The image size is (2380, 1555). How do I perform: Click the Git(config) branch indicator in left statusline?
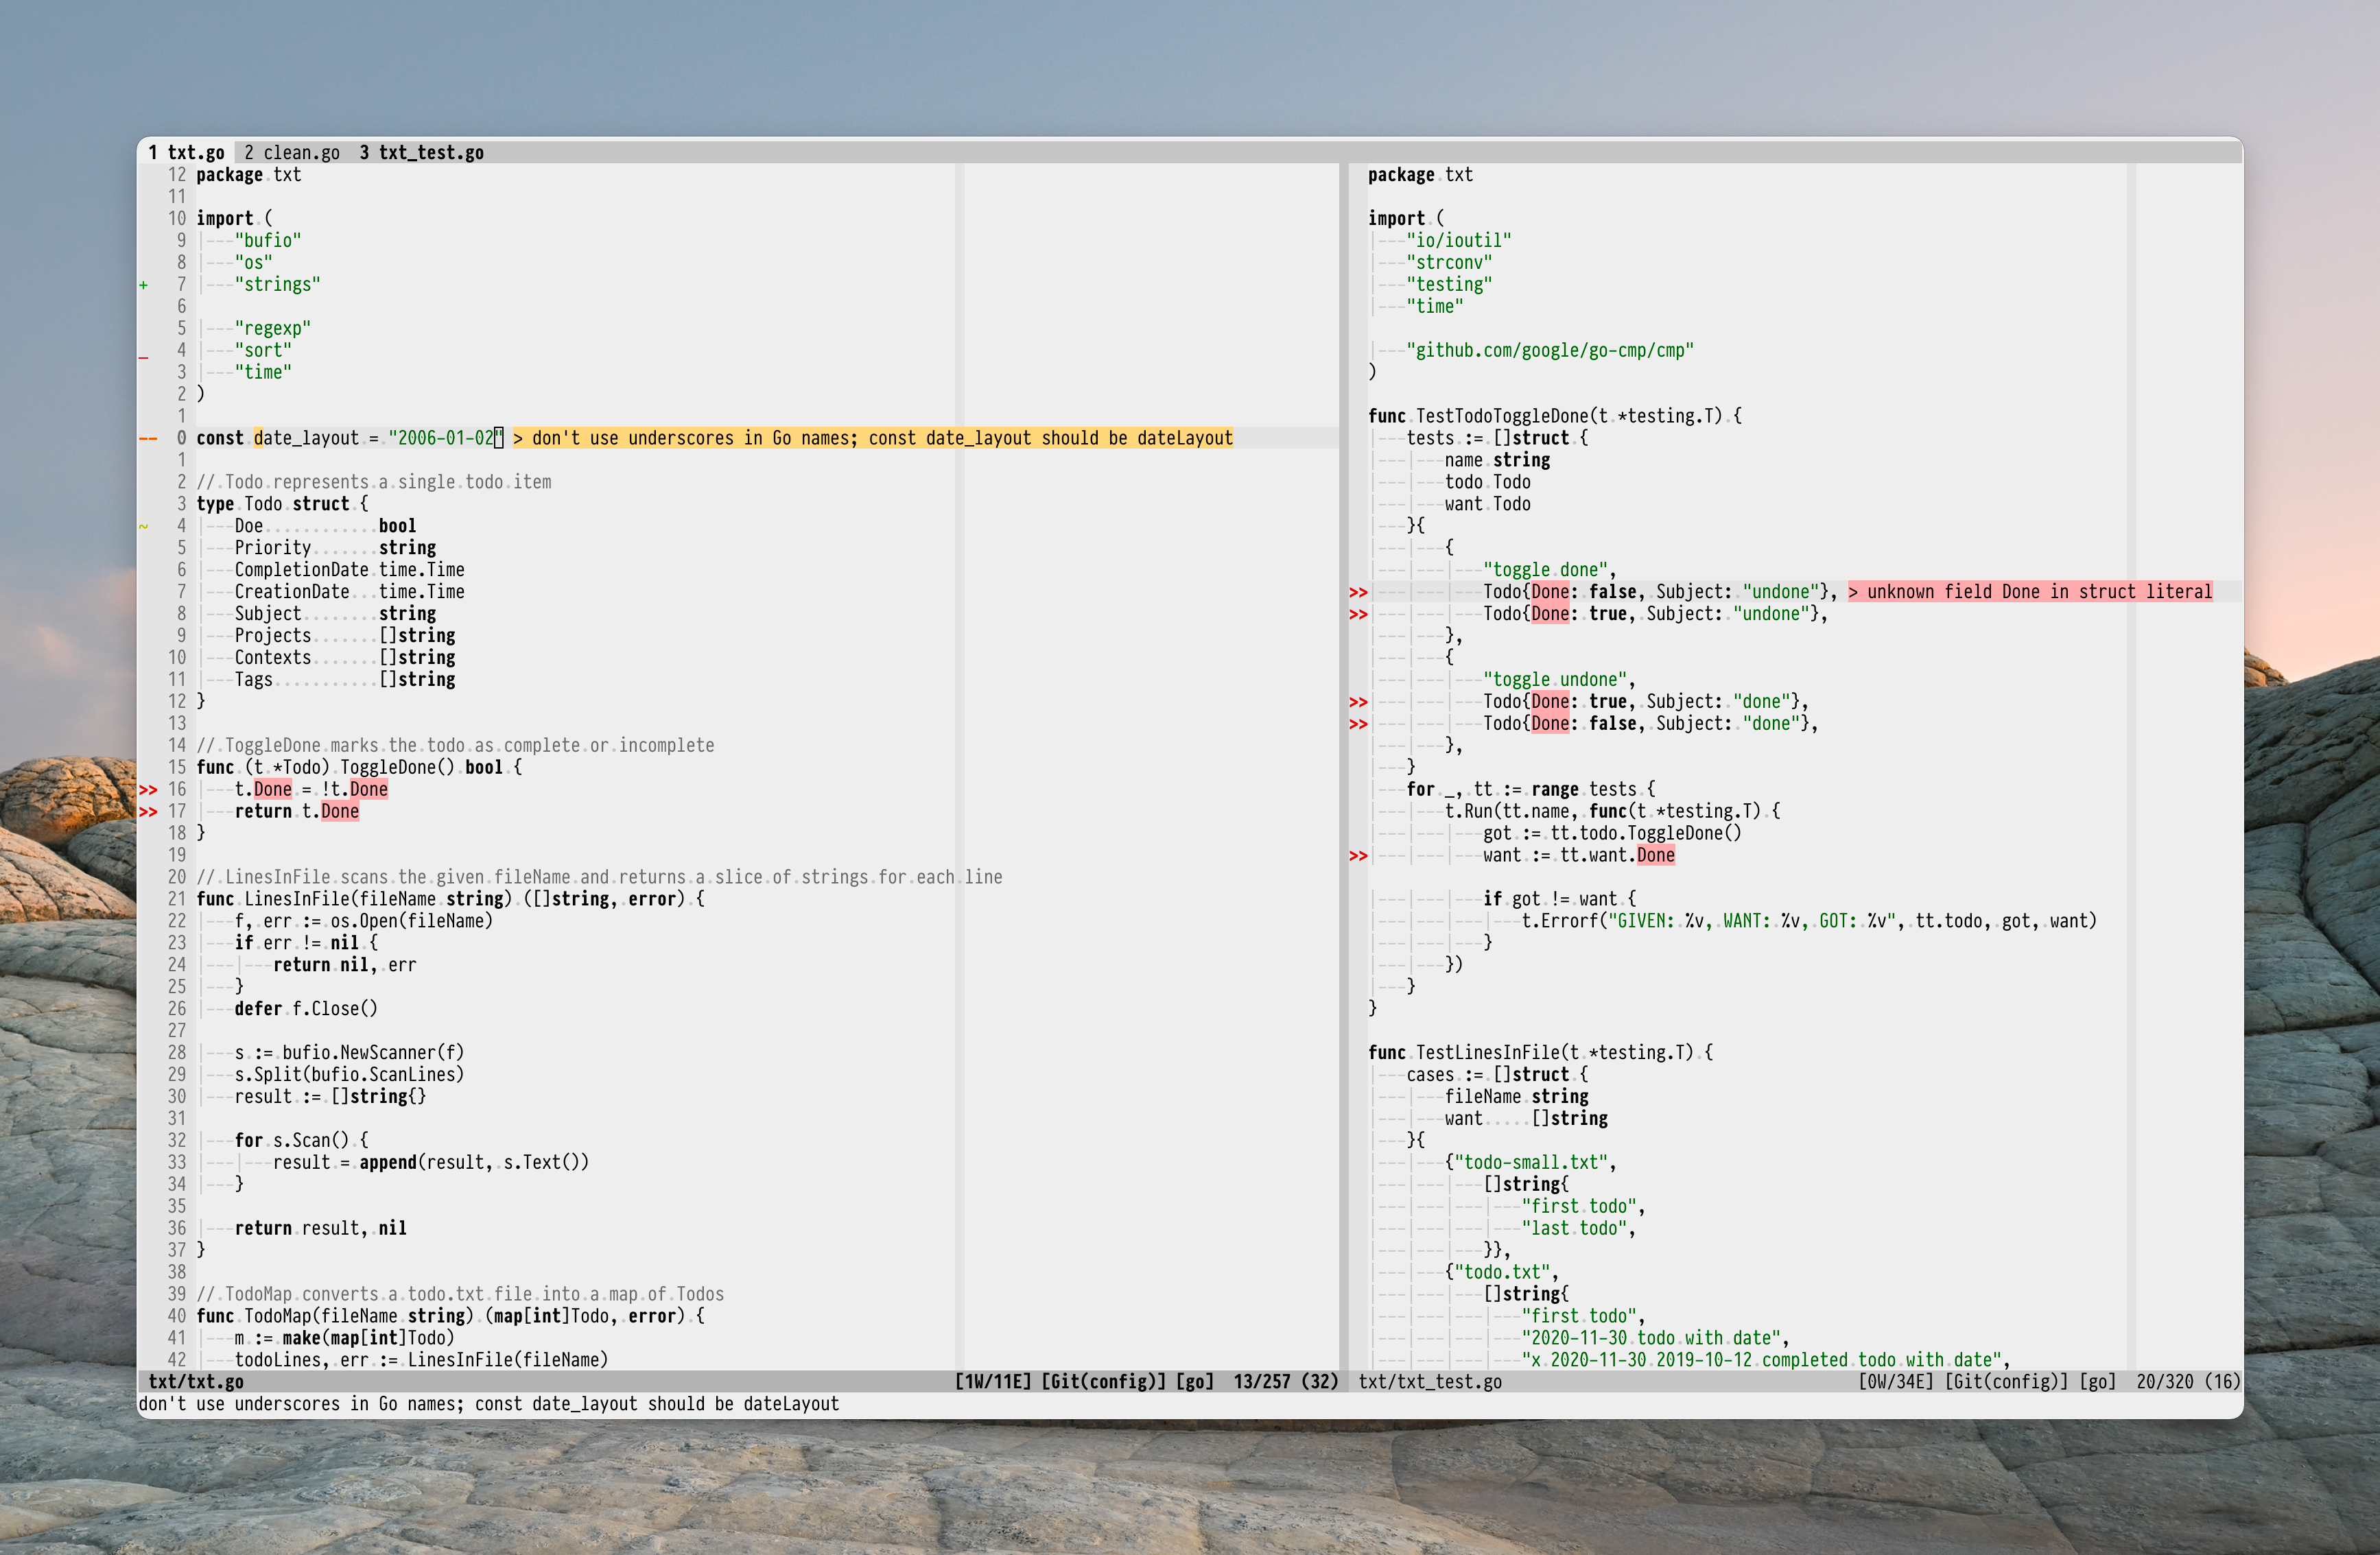[1103, 1382]
